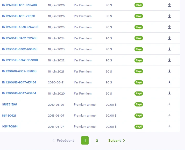This screenshot has width=185, height=150.
Task: Download invoice INT210618-6332-15588B
Action: 169,71
